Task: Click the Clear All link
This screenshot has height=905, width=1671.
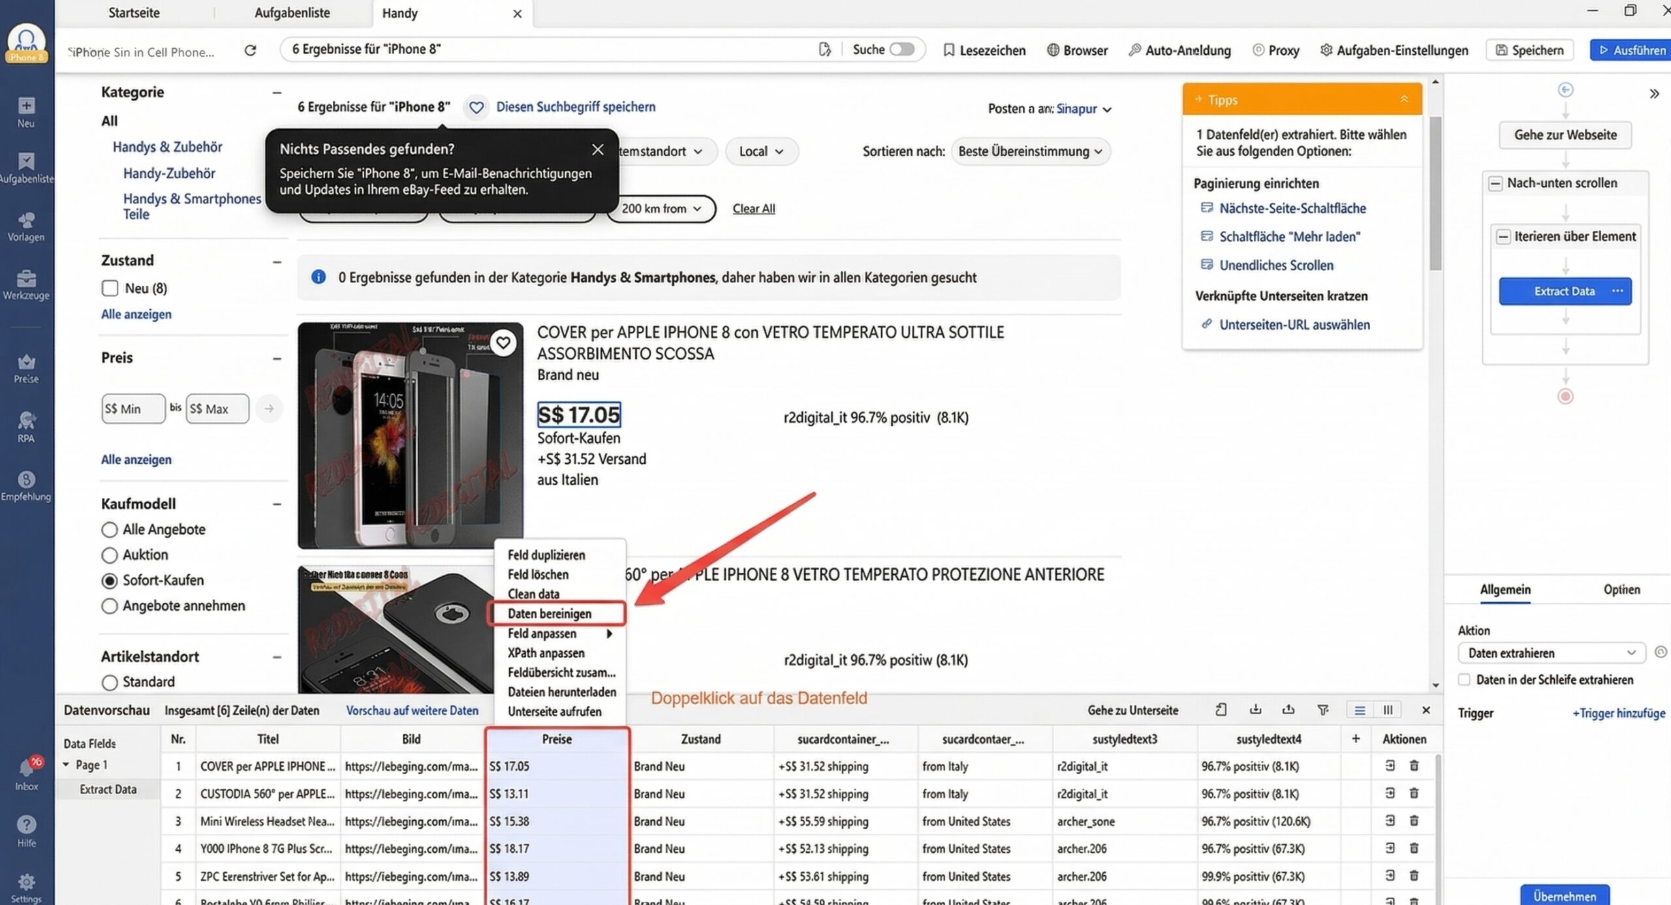Action: (753, 208)
